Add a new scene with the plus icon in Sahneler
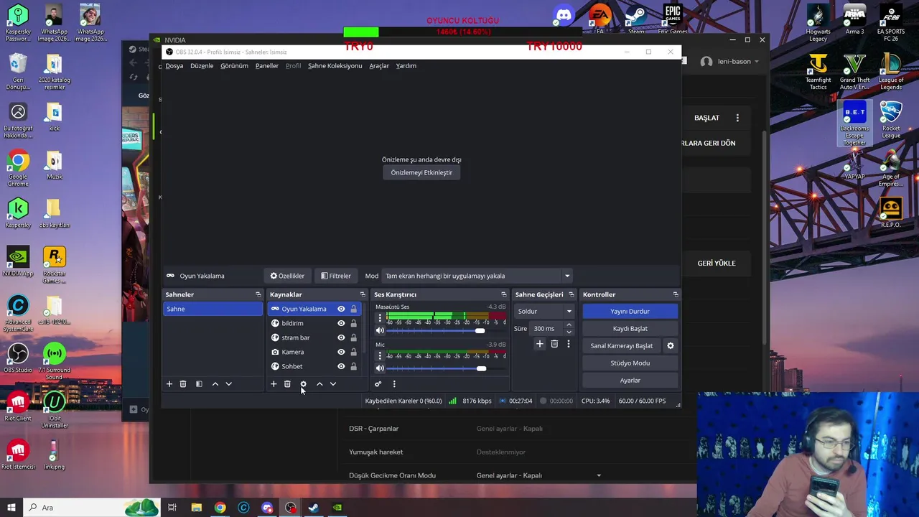Viewport: 919px width, 517px height. point(169,384)
